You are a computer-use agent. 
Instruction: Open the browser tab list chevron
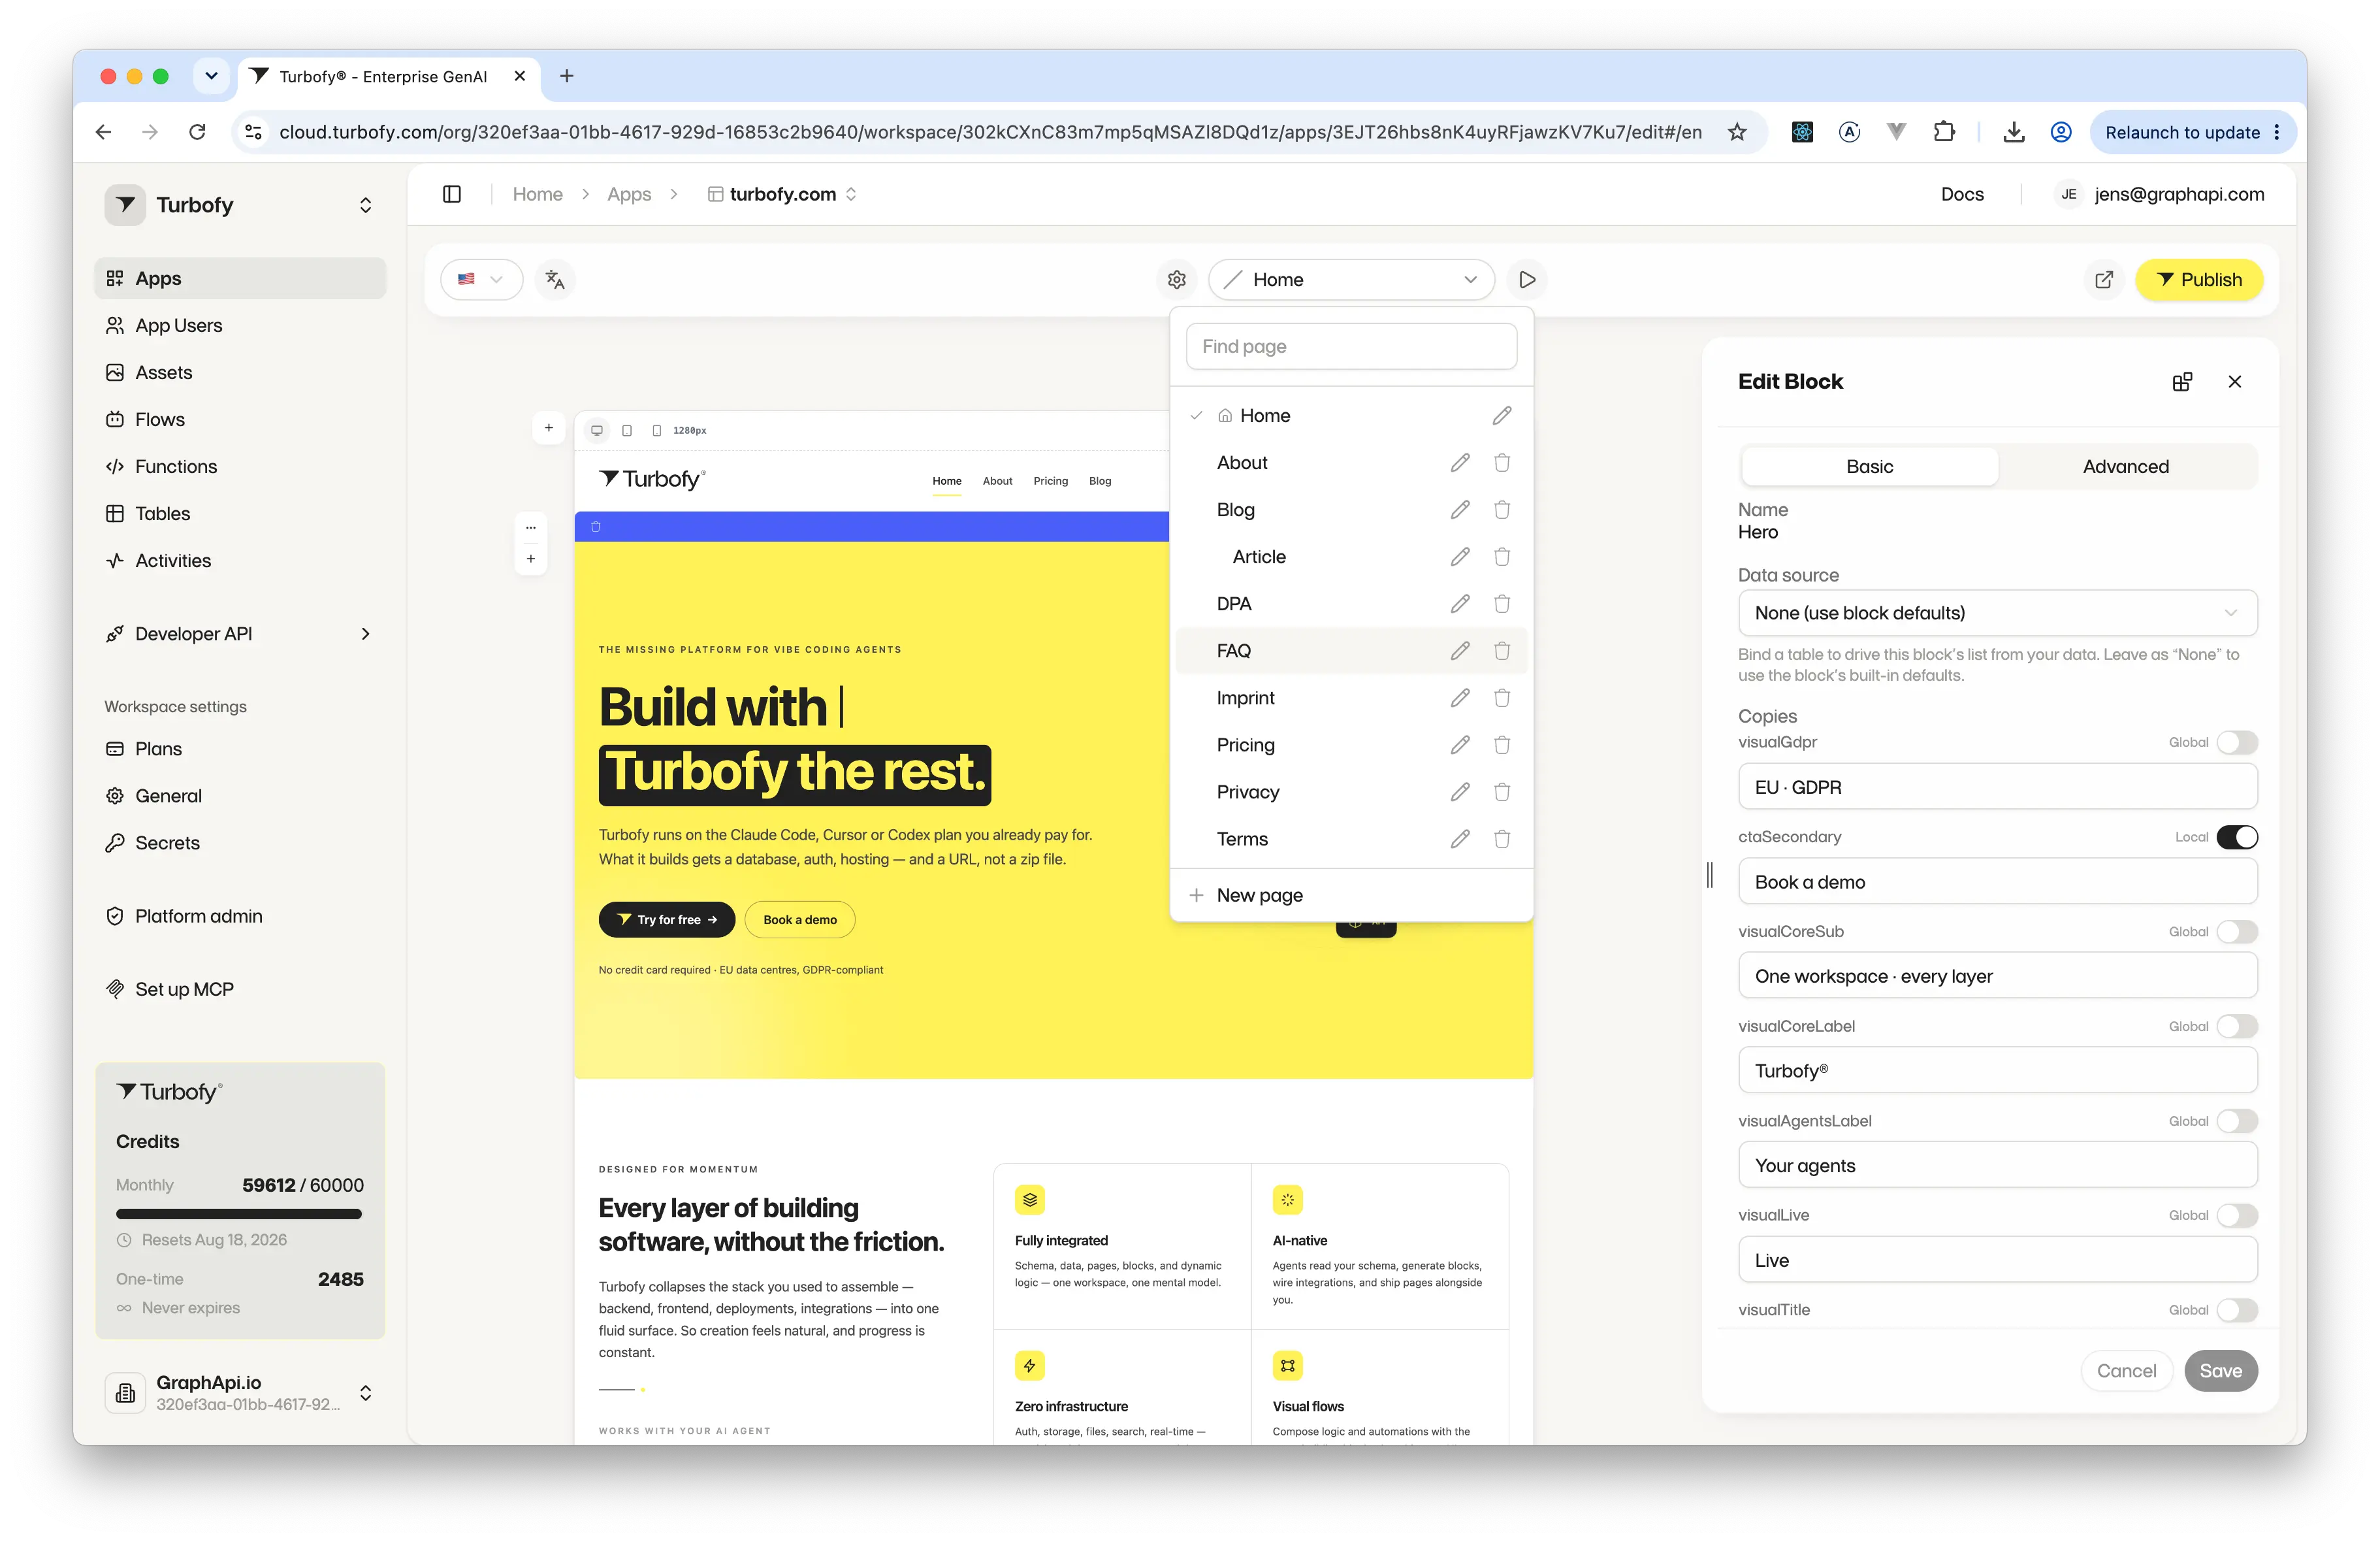point(211,76)
